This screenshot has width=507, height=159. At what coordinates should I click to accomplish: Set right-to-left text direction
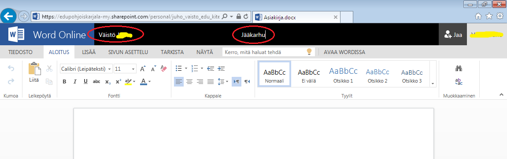pyautogui.click(x=247, y=82)
